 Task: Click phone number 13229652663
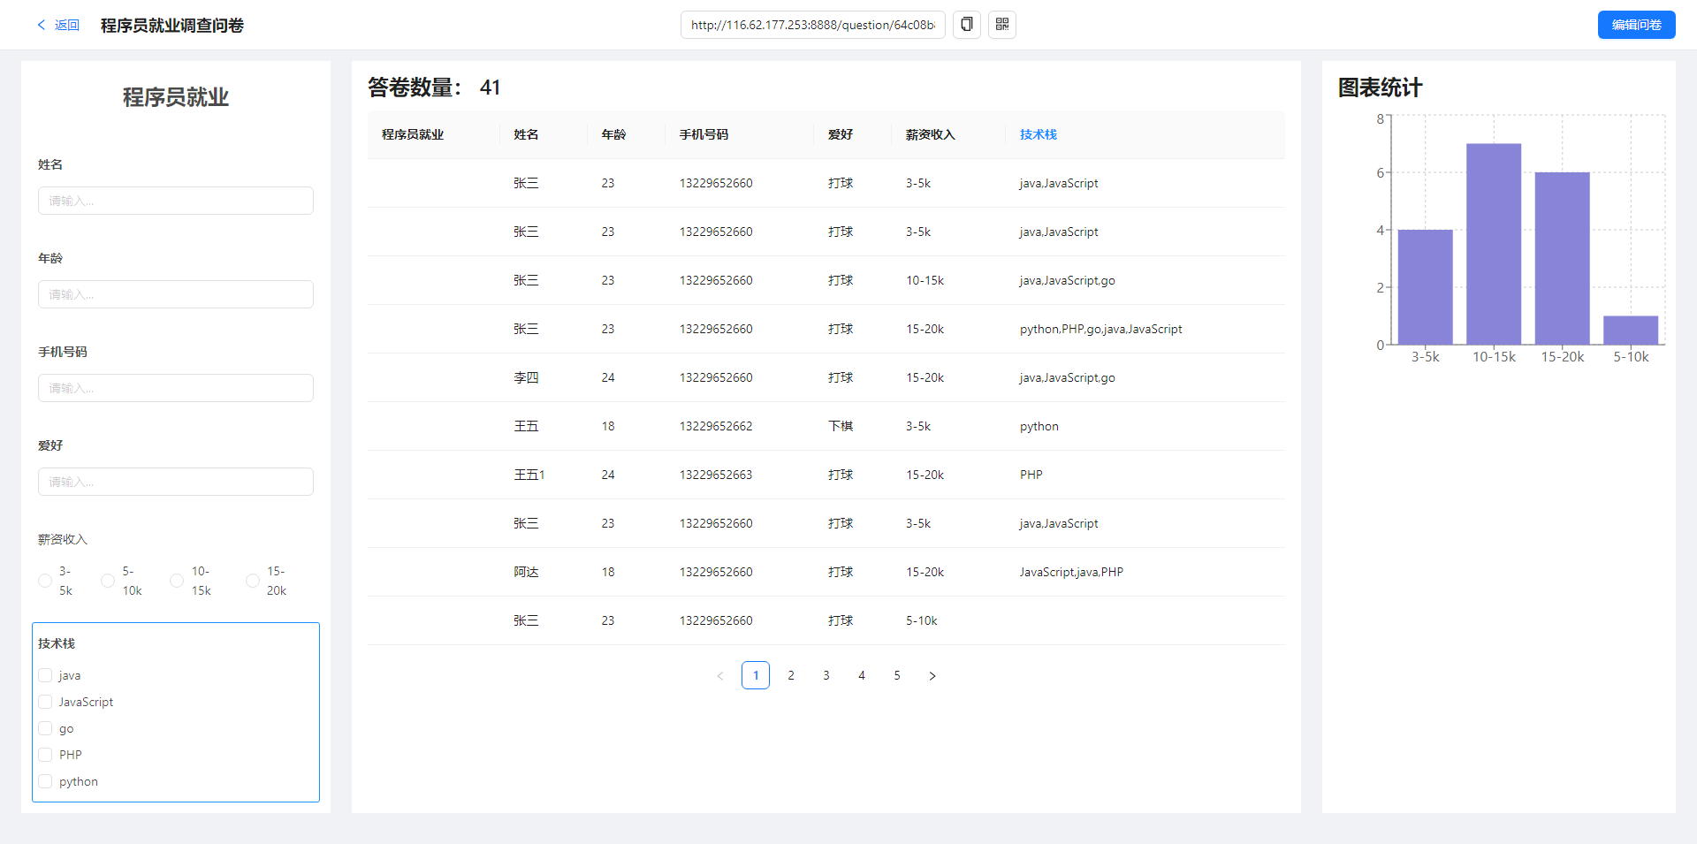pos(716,475)
